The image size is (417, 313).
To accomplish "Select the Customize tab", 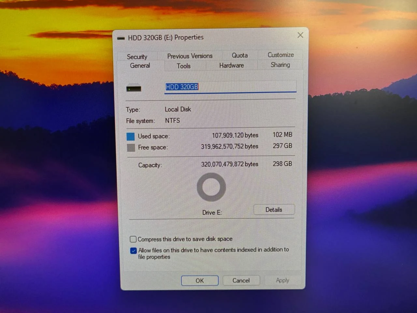I will [281, 55].
